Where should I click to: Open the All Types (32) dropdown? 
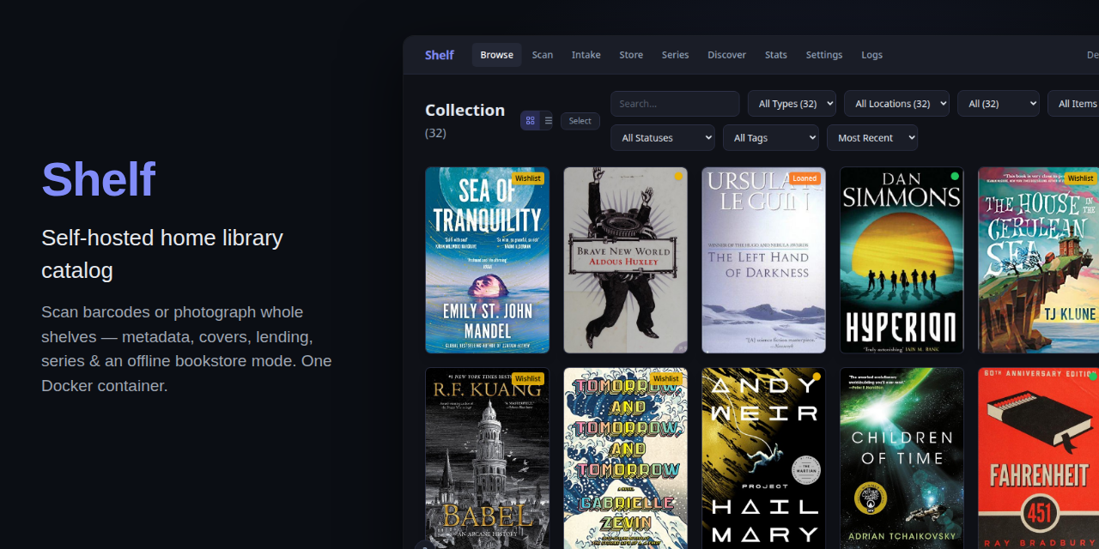pos(792,104)
